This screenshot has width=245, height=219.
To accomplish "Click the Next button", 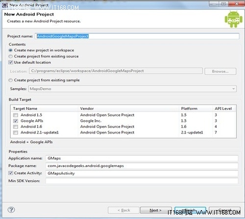I will point(156,210).
